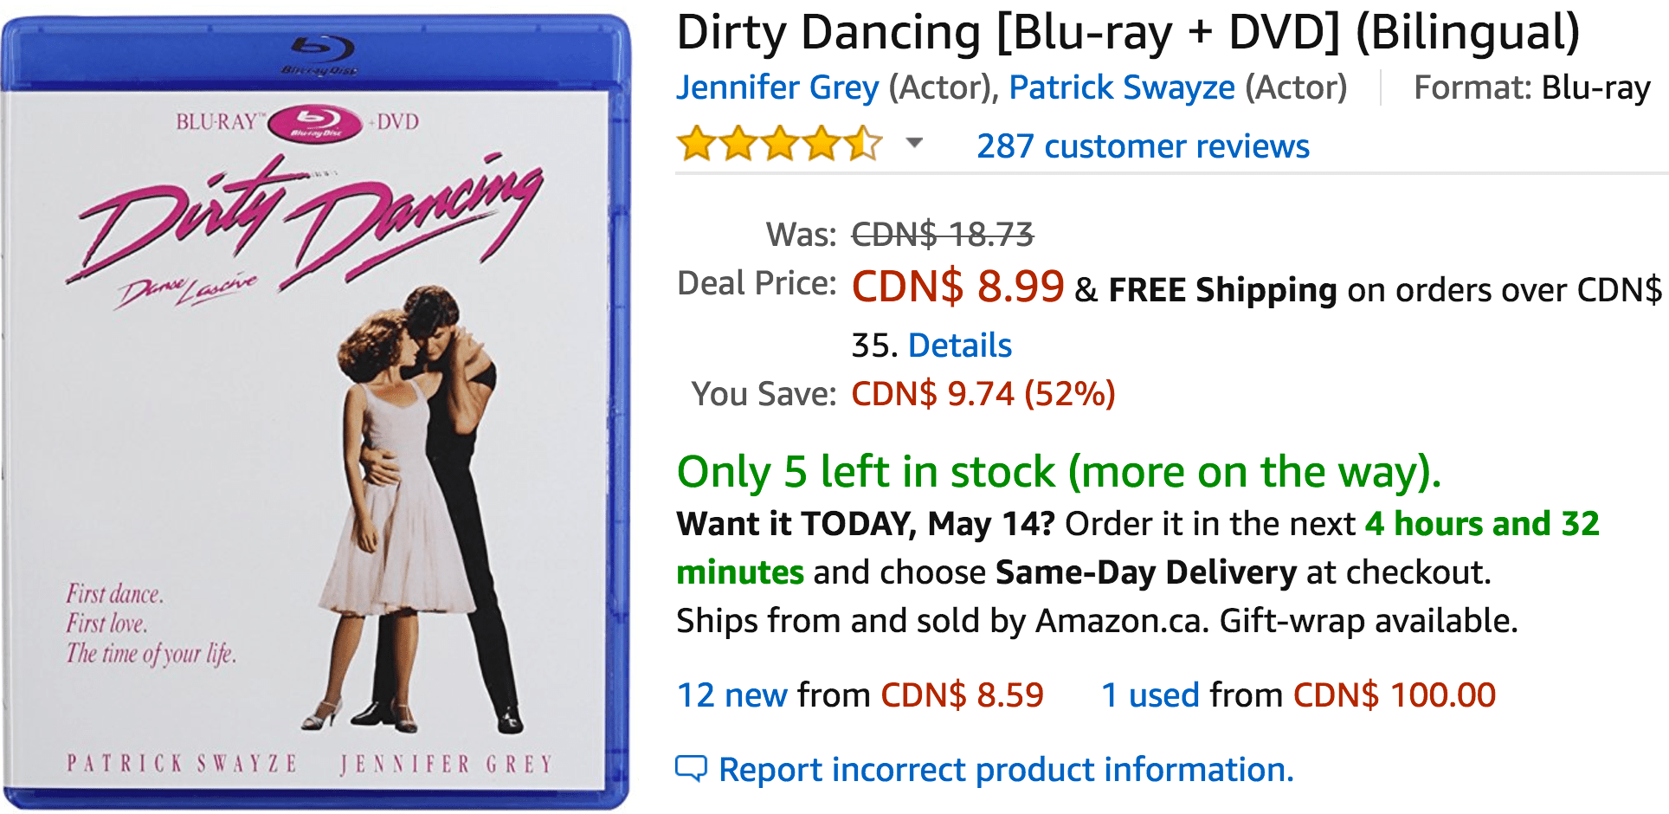Open the free shipping Details link
Screen dimensions: 1669x814
(959, 346)
